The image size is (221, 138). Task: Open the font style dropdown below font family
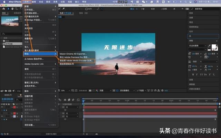pos(198,49)
